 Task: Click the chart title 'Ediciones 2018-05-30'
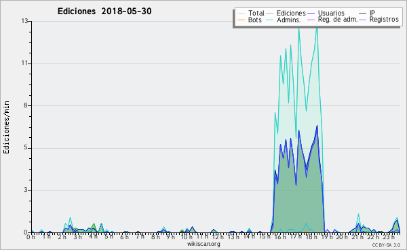[104, 11]
